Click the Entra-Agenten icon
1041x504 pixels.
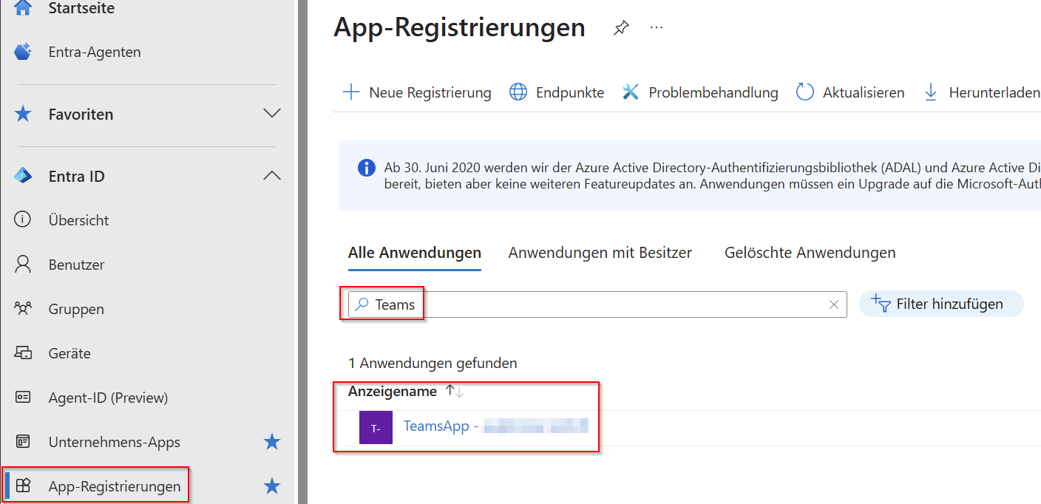[23, 52]
